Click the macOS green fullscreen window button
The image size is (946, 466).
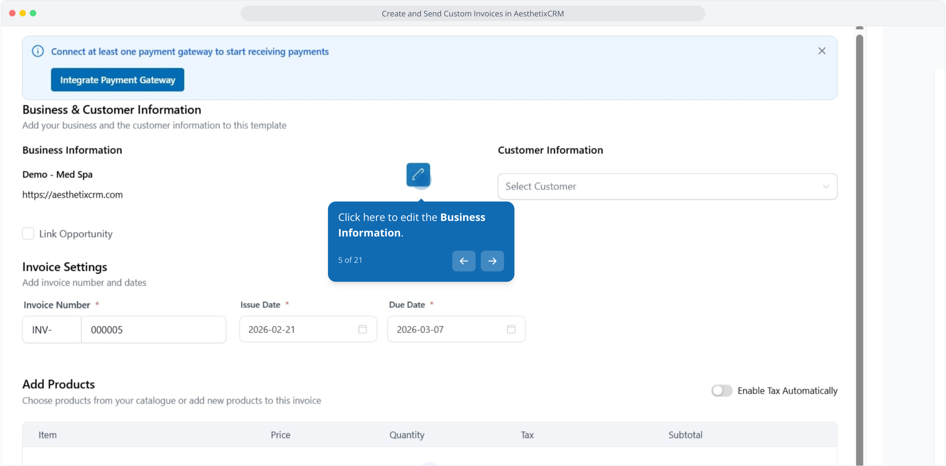click(x=33, y=13)
